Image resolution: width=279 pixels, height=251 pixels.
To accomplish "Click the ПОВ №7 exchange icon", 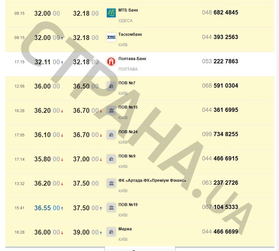I will point(111,86).
